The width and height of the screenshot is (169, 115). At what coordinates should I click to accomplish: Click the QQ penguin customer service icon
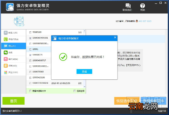click(x=137, y=21)
